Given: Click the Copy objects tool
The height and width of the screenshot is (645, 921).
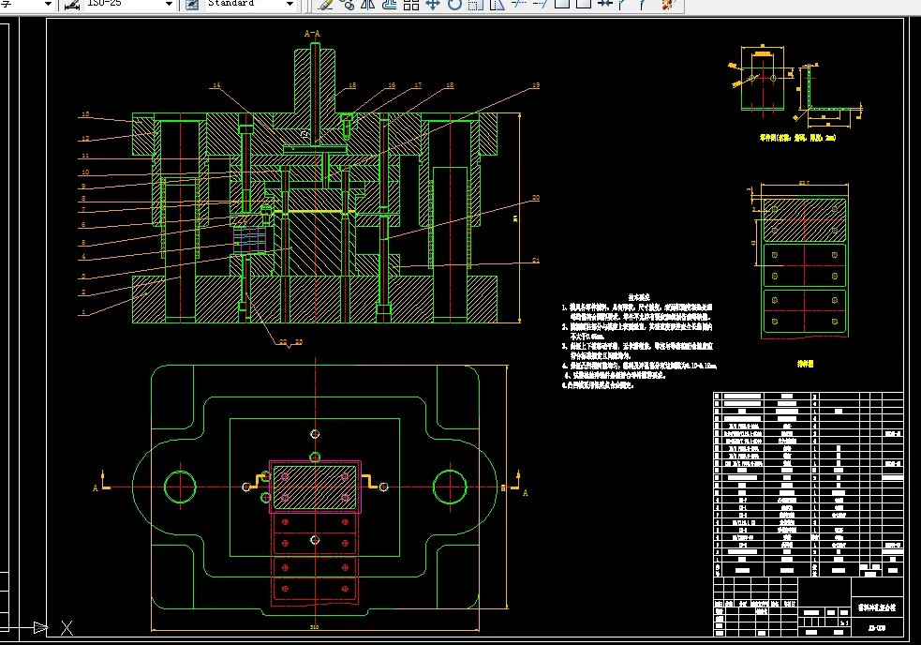Looking at the screenshot, I should [348, 4].
